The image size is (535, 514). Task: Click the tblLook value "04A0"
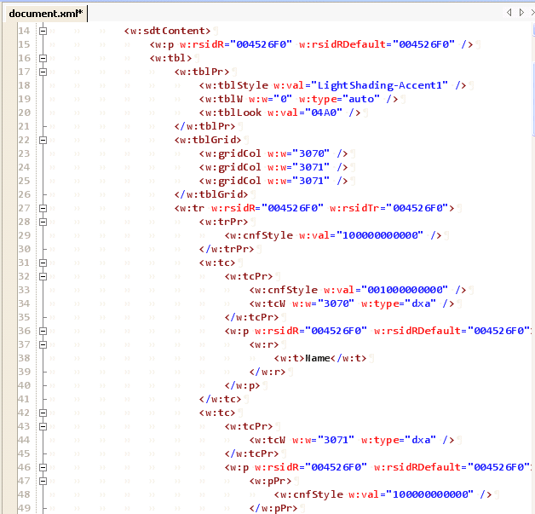coord(324,113)
